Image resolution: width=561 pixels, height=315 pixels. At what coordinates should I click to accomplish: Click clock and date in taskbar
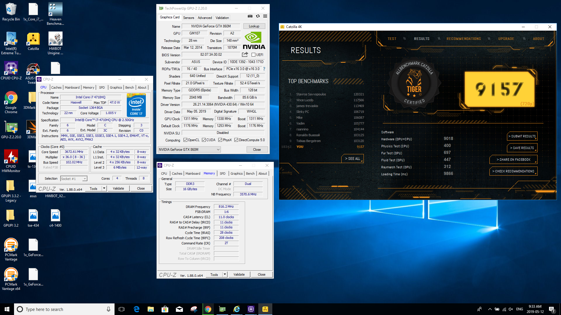coord(535,309)
